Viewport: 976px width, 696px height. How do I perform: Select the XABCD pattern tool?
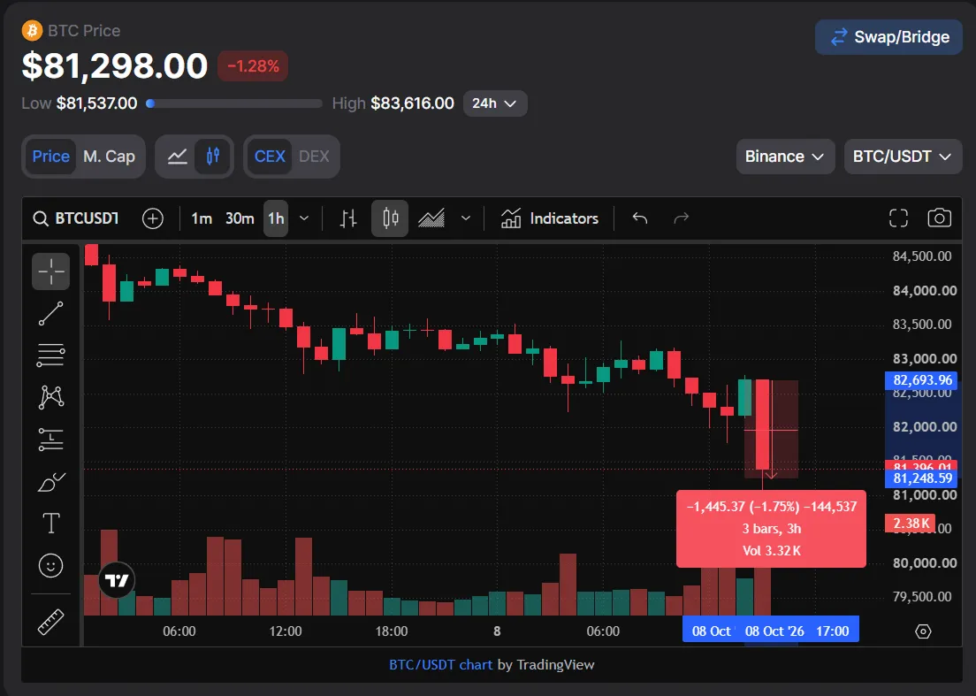(51, 397)
